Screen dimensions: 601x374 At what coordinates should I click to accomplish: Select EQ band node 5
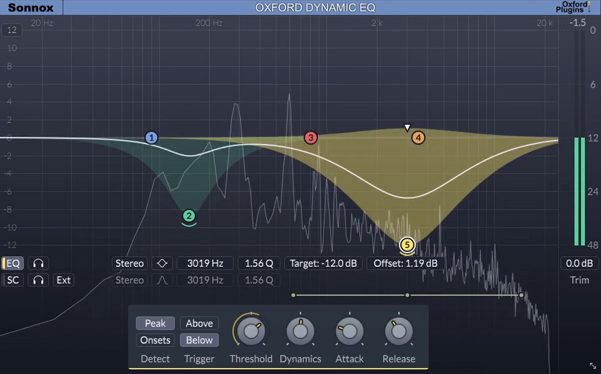pos(407,244)
